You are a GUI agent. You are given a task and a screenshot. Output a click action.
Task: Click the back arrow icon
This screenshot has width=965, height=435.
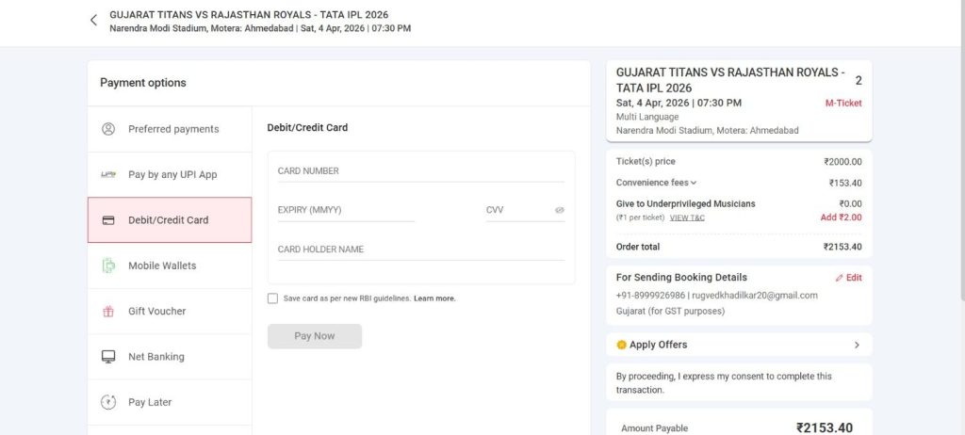[93, 21]
